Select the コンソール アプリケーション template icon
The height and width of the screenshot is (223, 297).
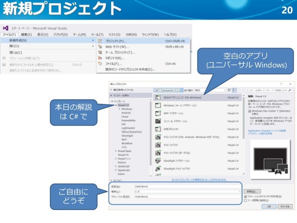[x=158, y=121]
